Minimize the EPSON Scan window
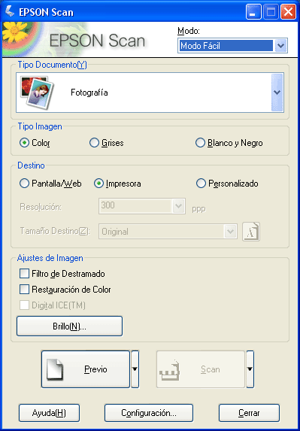Viewport: 300px width, 431px height. (253, 12)
